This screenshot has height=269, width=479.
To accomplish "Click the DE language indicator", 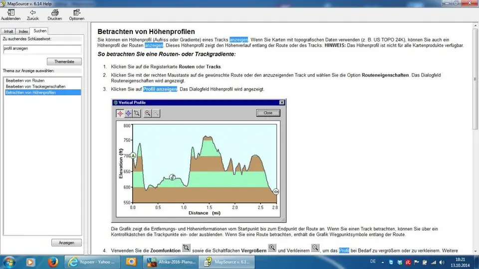I will pos(373,262).
